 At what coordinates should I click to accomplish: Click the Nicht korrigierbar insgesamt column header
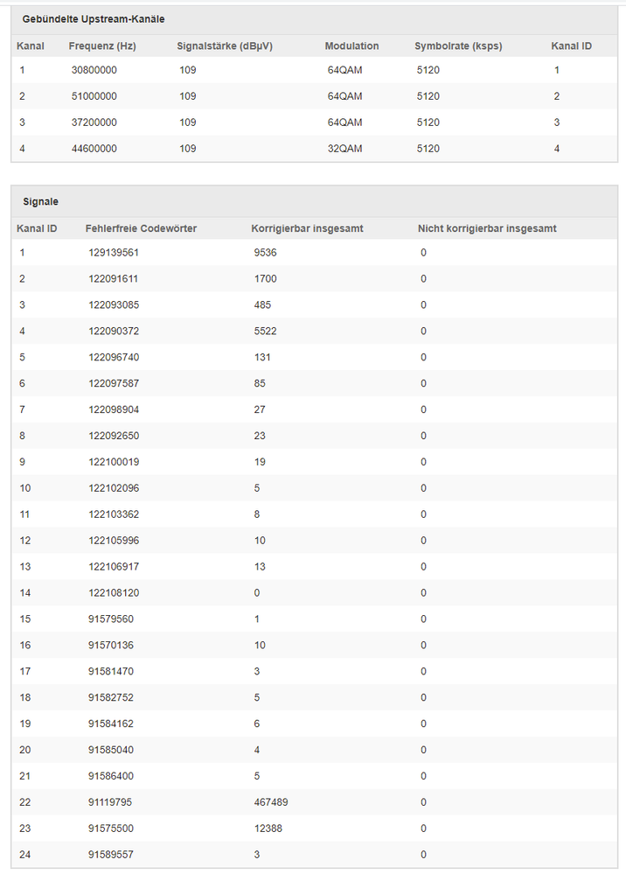[x=487, y=229]
